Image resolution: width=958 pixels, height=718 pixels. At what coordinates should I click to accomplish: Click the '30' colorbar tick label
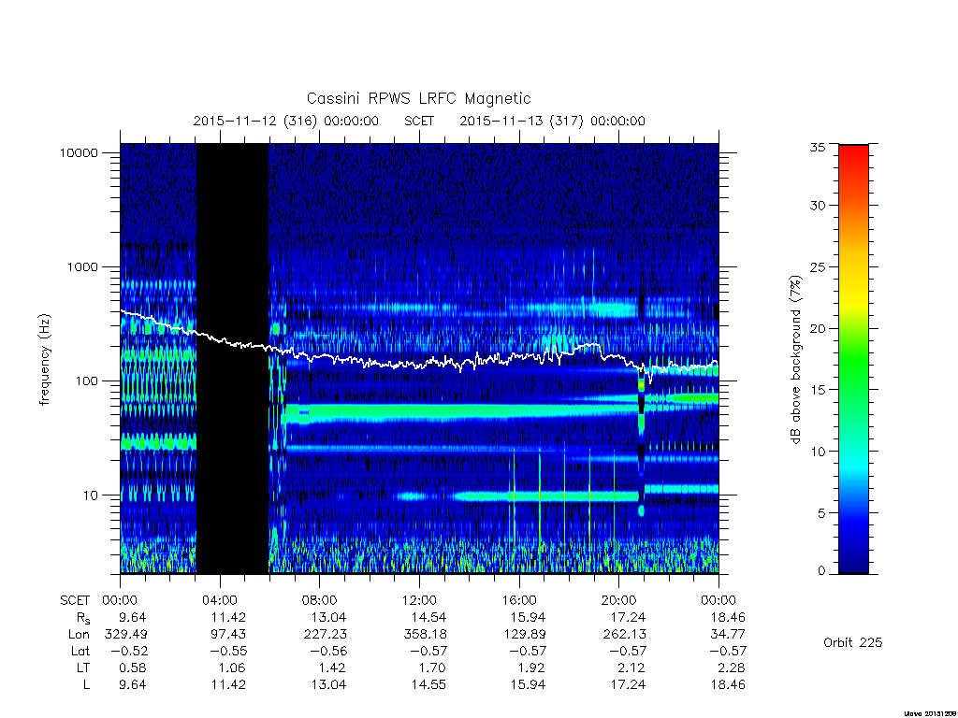coord(818,206)
